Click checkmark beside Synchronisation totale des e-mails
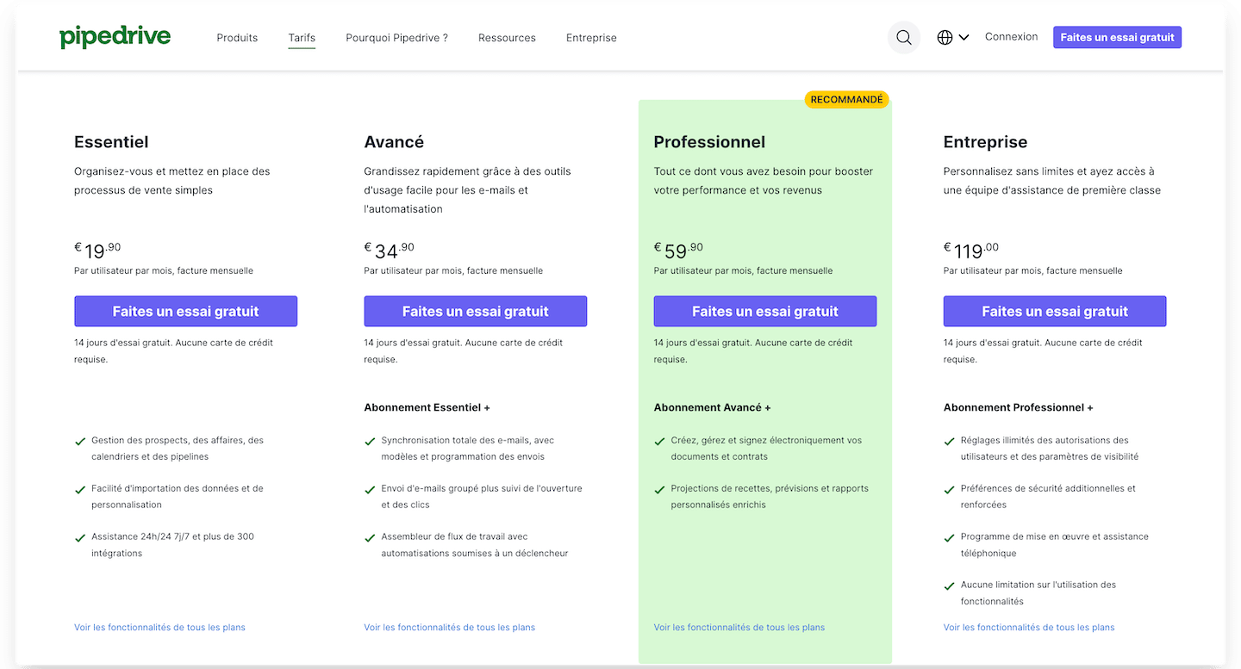This screenshot has width=1241, height=669. pyautogui.click(x=370, y=441)
